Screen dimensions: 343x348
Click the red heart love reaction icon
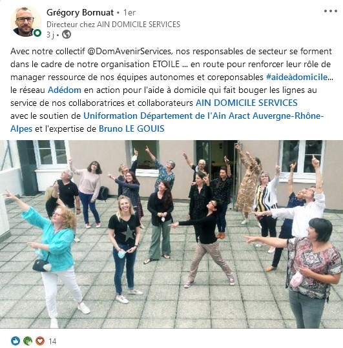40,341
